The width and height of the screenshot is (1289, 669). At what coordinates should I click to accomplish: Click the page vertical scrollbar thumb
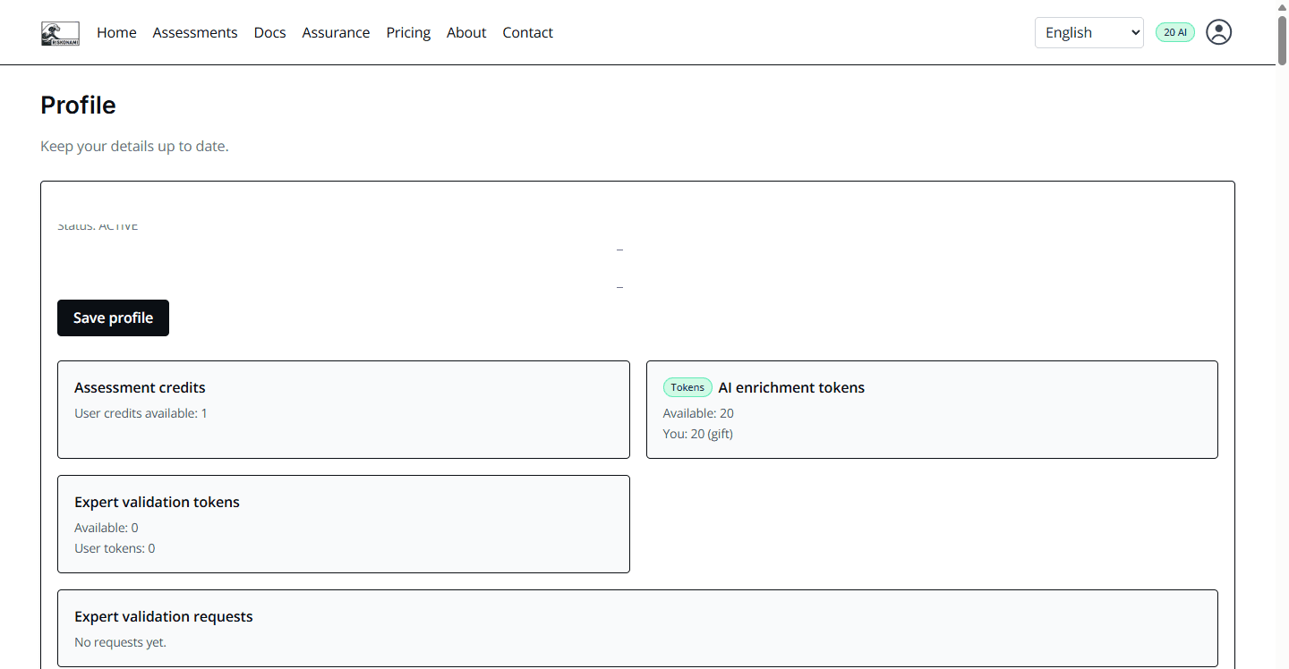(x=1282, y=39)
